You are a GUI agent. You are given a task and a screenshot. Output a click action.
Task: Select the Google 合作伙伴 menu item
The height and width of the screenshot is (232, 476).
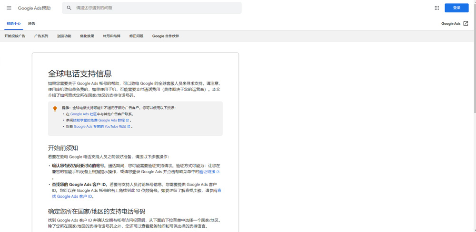coord(166,36)
